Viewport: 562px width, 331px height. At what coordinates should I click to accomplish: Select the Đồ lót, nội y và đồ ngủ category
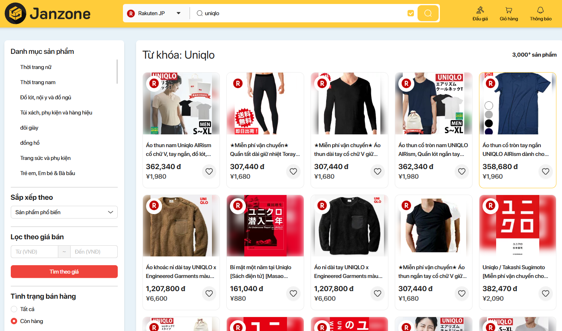[x=46, y=97]
